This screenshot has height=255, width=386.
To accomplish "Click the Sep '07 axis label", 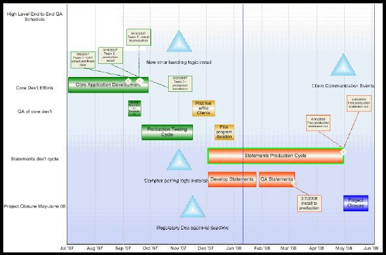I will point(123,248).
